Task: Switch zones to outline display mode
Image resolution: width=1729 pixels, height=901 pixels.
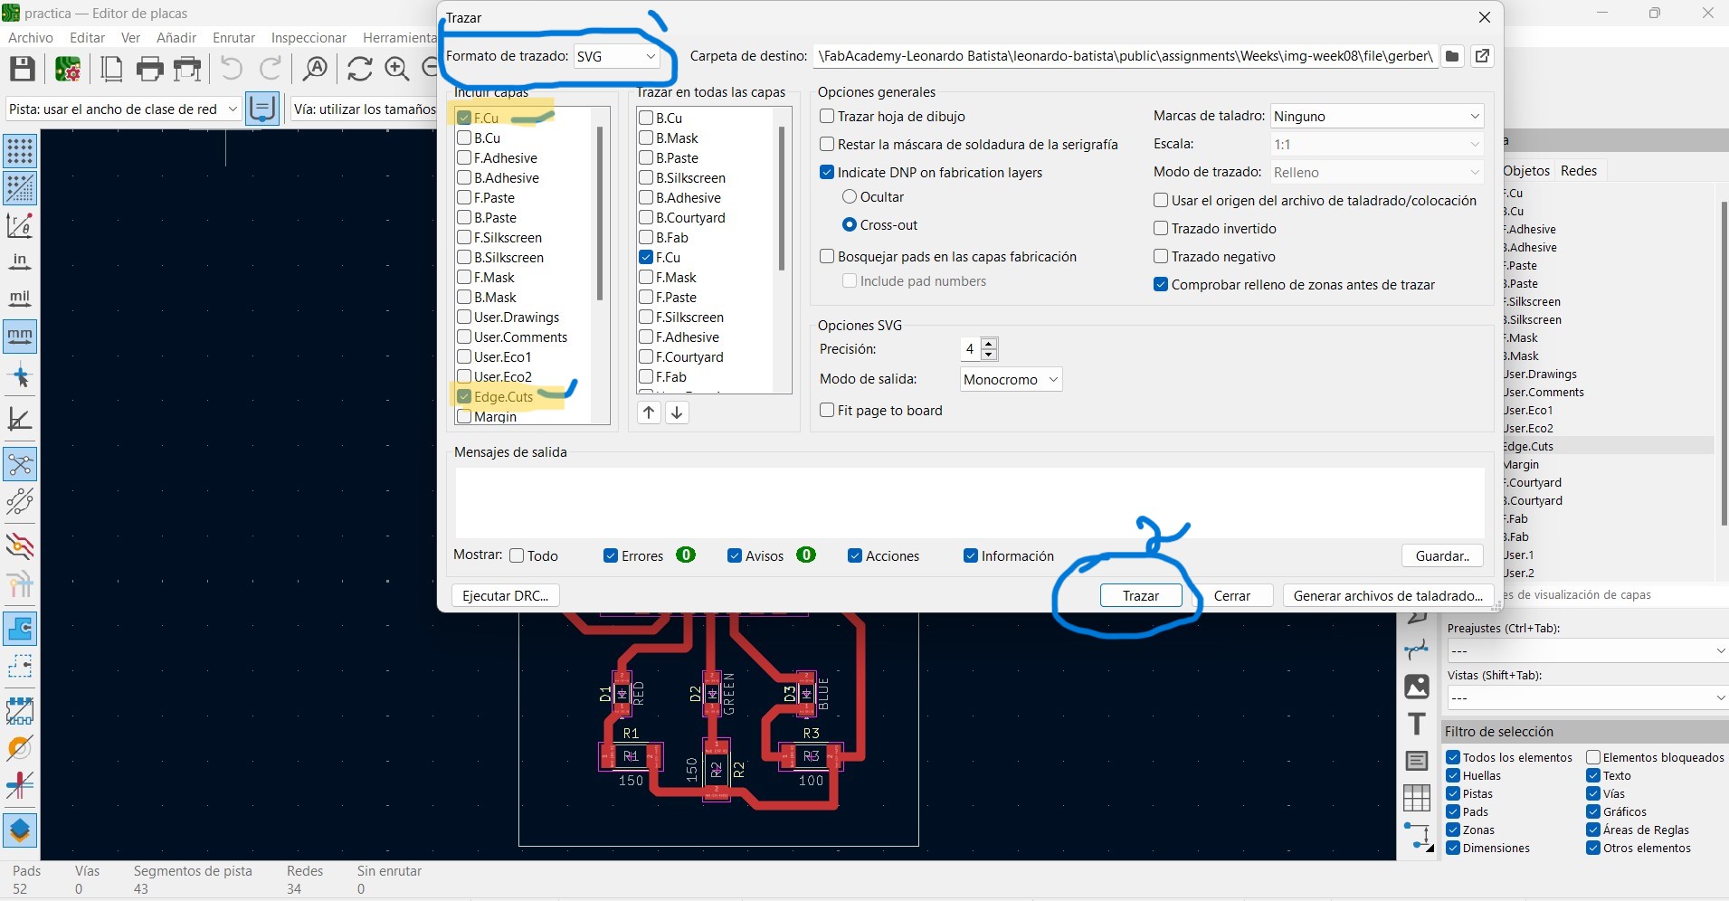Action: coord(20,665)
